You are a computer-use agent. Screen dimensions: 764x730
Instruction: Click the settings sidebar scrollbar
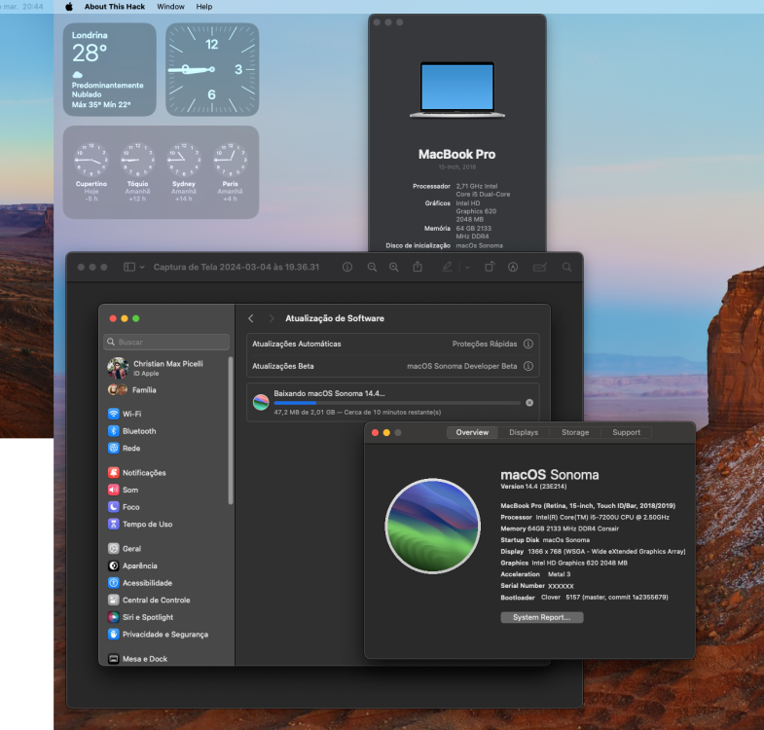point(231,430)
